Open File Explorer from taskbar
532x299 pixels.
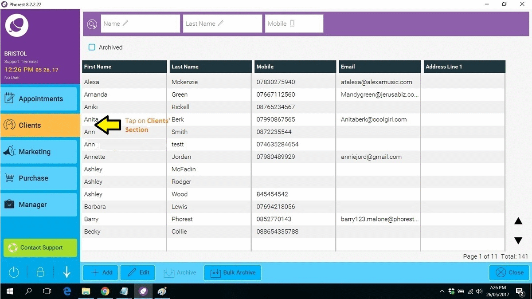[86, 291]
